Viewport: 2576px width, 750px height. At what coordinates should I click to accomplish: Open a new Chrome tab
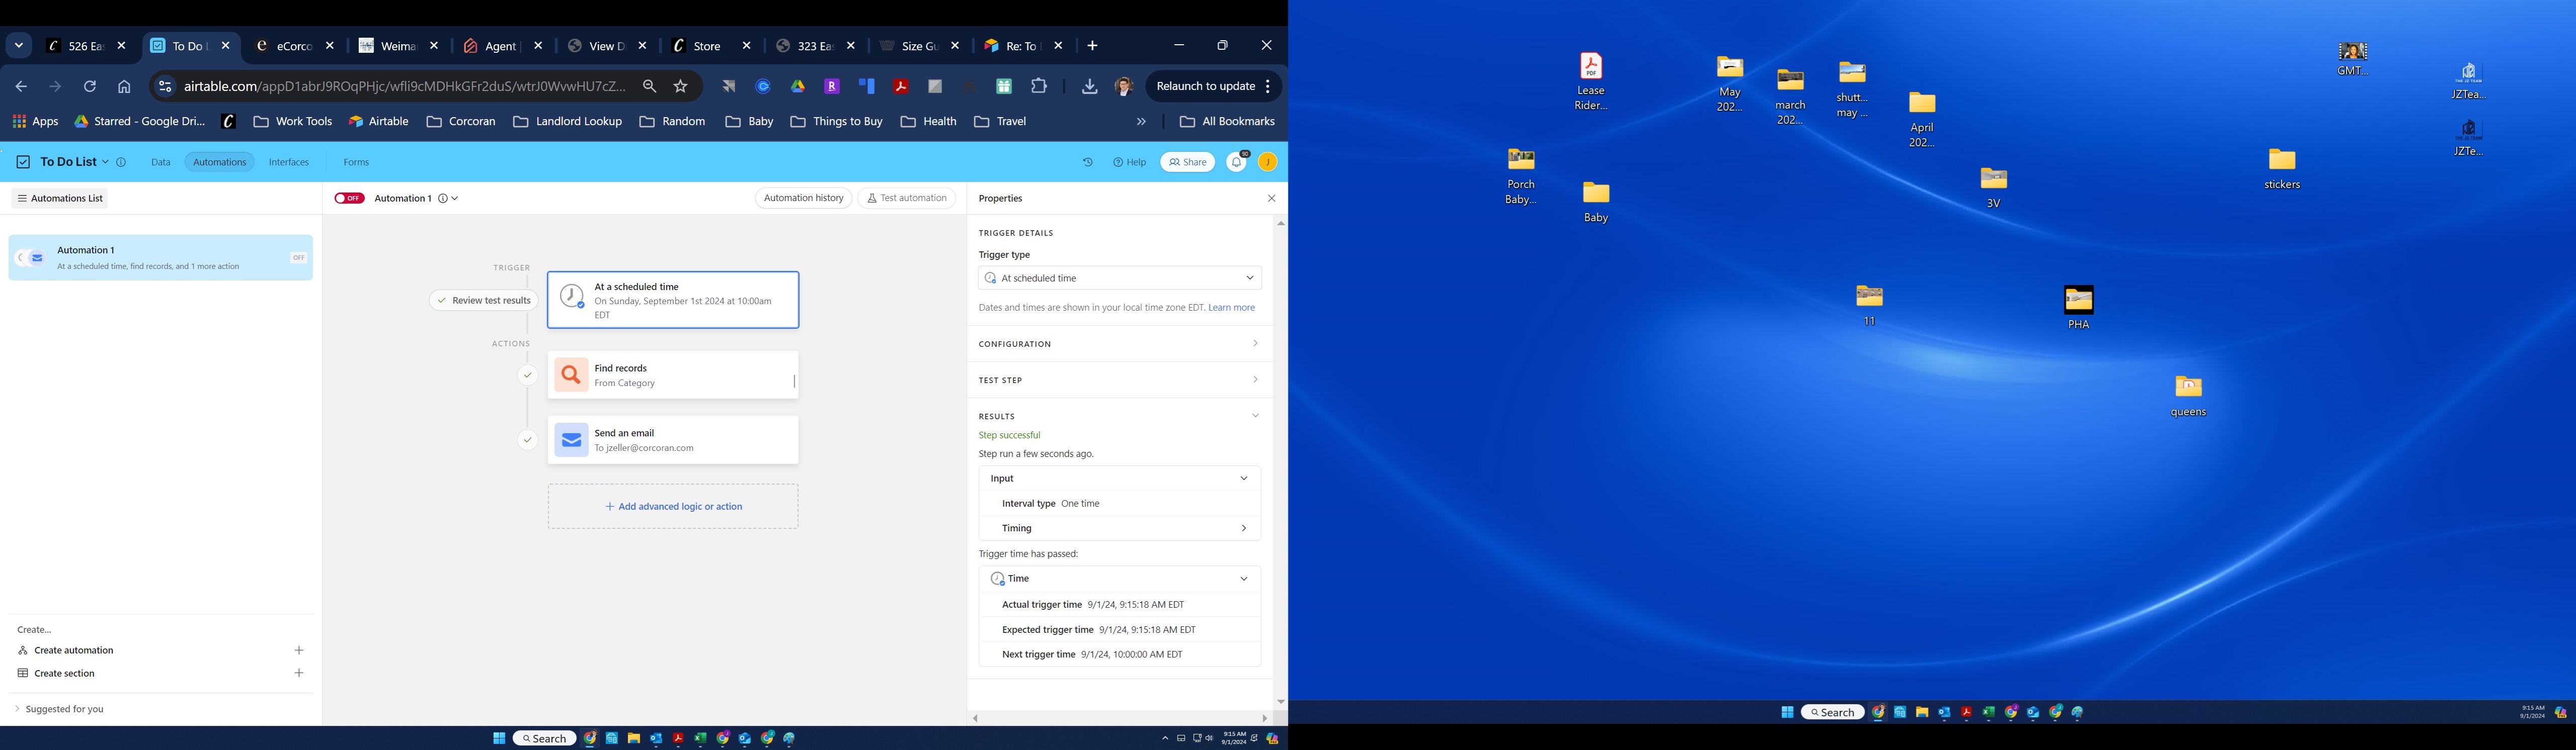[x=1093, y=46]
